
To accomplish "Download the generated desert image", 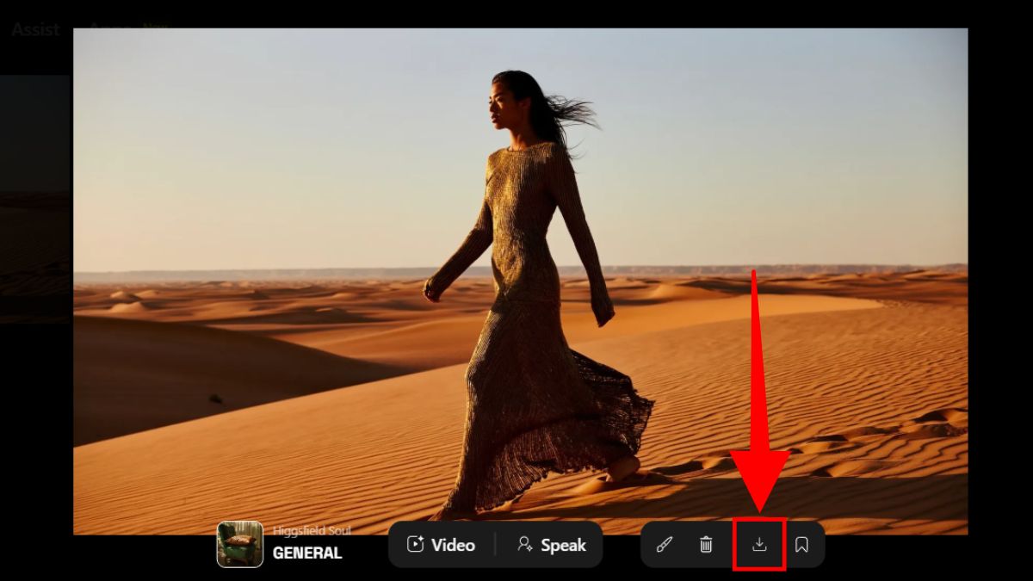I will 759,545.
